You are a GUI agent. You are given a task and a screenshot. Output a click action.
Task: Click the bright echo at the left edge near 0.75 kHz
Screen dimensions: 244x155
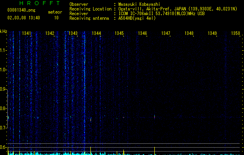(8, 118)
